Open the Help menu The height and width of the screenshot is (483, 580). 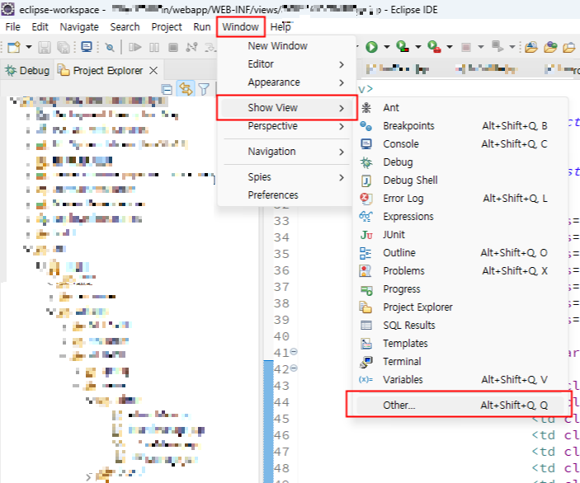281,27
